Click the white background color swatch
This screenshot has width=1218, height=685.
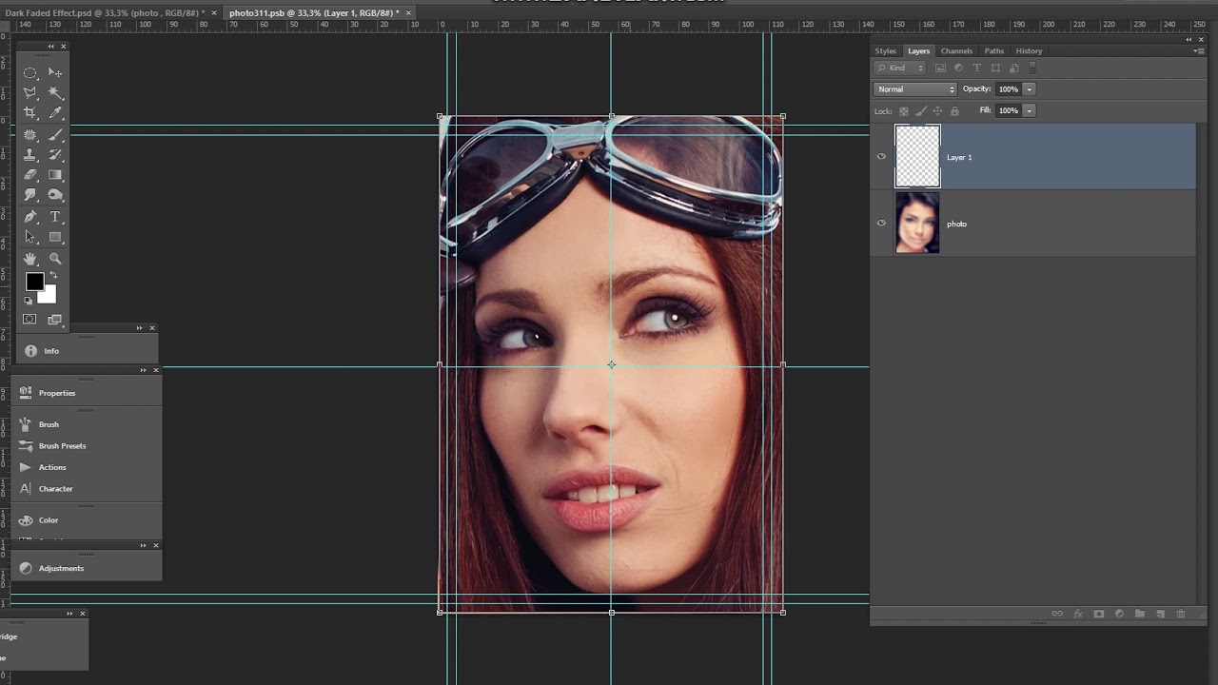[49, 297]
